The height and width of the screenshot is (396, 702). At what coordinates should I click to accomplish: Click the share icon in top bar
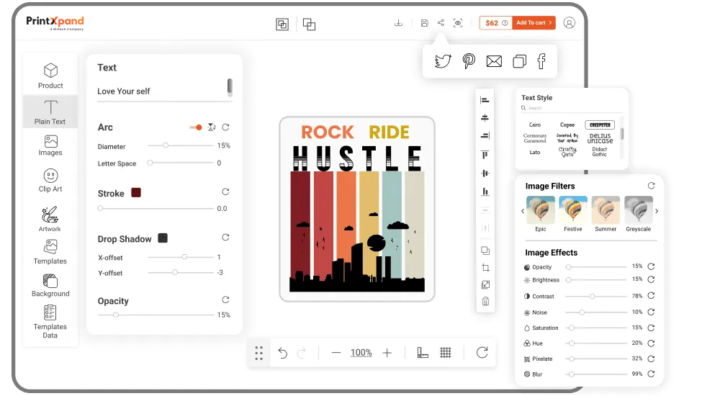[441, 22]
